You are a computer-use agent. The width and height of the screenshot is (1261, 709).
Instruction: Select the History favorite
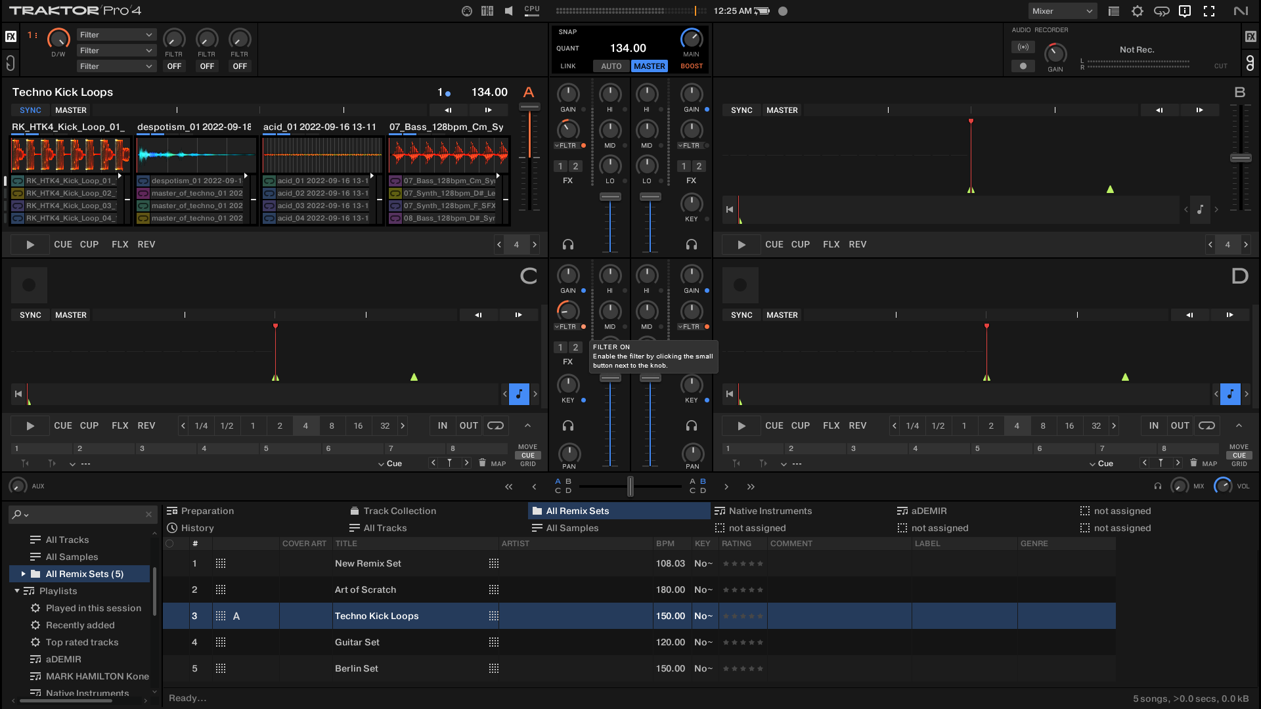point(190,528)
